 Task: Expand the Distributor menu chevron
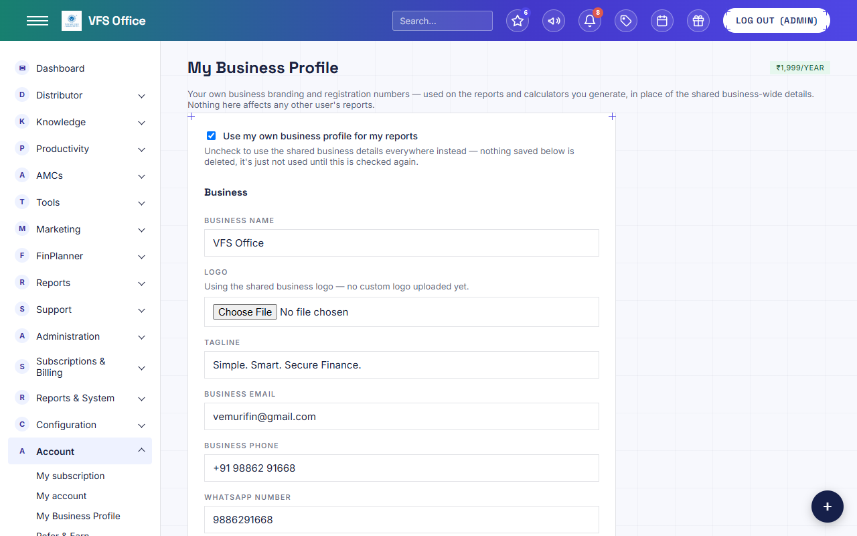coord(141,96)
